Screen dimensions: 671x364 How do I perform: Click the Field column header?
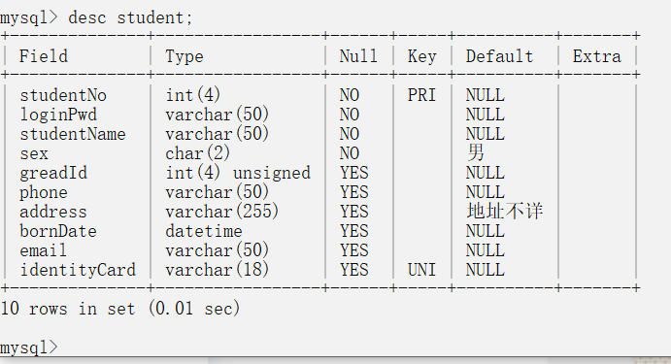[44, 56]
